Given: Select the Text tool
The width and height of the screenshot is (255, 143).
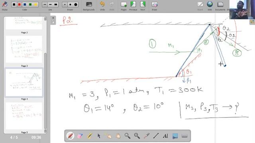Looking at the screenshot, I should pos(166,136).
